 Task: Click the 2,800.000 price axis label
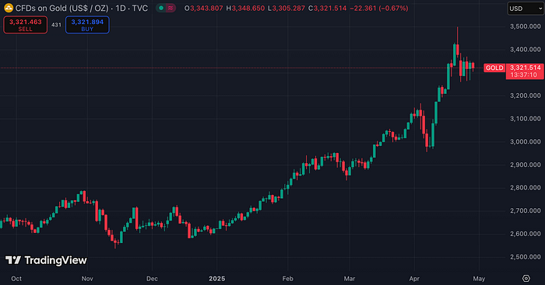coord(526,188)
